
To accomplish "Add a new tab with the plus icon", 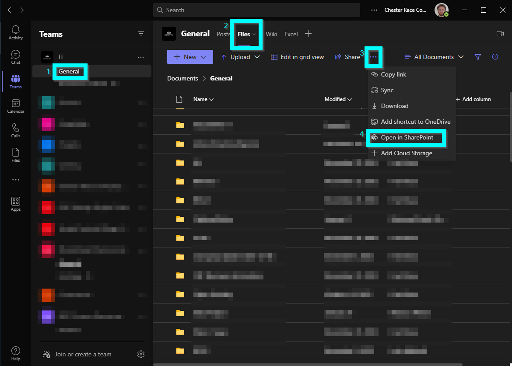I will pyautogui.click(x=308, y=34).
